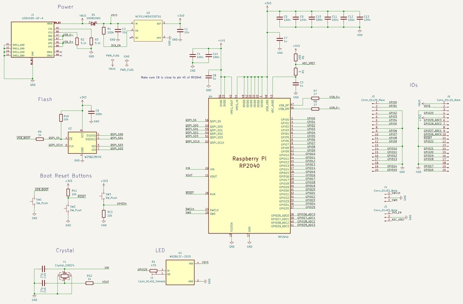Select resistor R7 on USB_D+ line

[315, 98]
